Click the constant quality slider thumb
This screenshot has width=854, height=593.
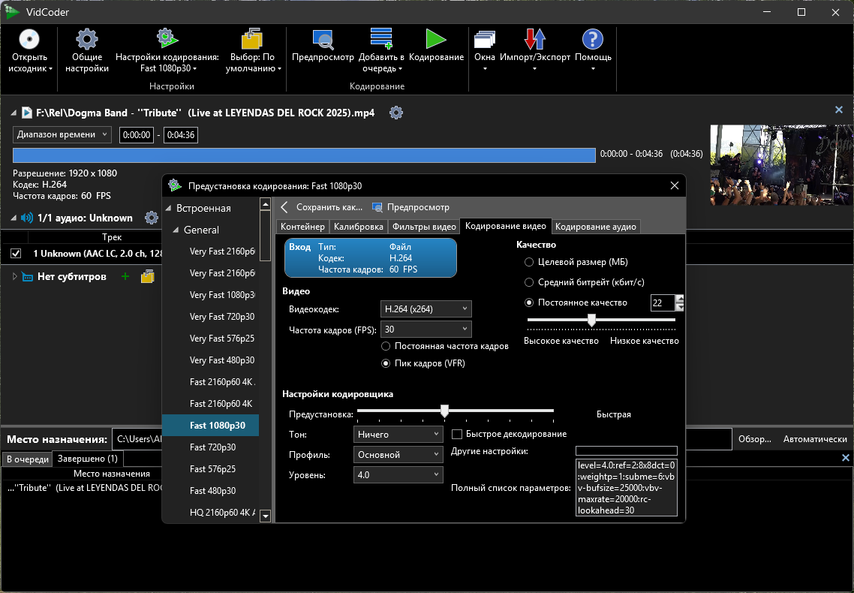pos(591,321)
